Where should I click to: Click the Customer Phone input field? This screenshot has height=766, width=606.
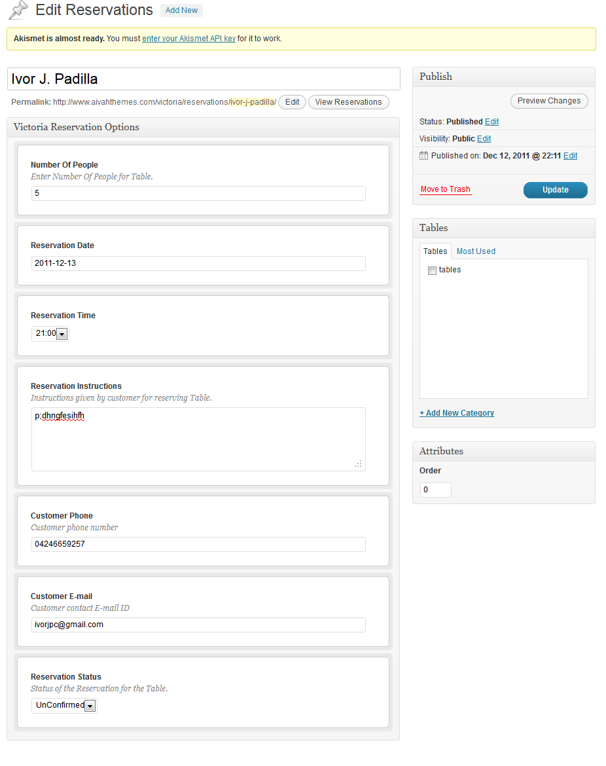[198, 544]
